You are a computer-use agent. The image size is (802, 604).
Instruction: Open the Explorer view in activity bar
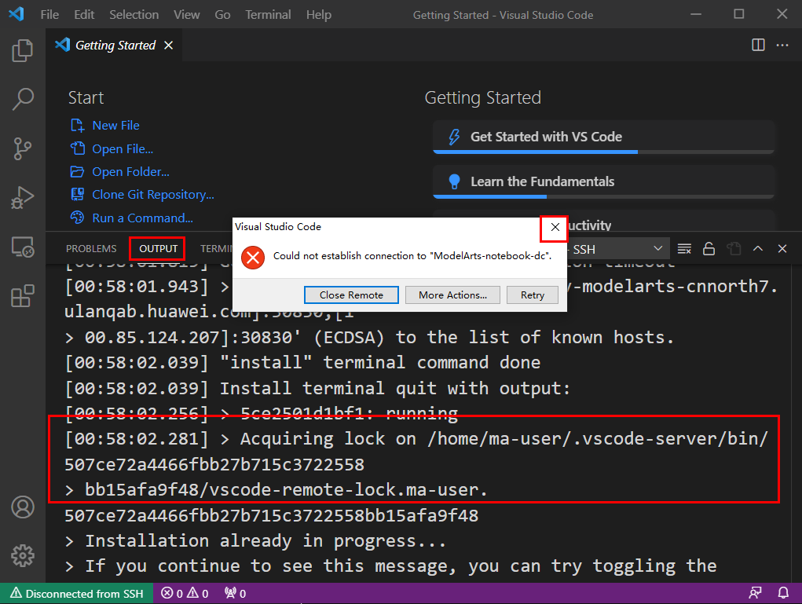point(23,50)
